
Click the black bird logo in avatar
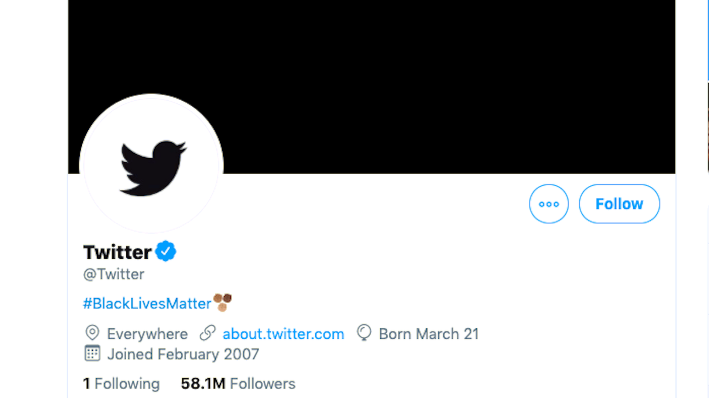click(x=153, y=168)
